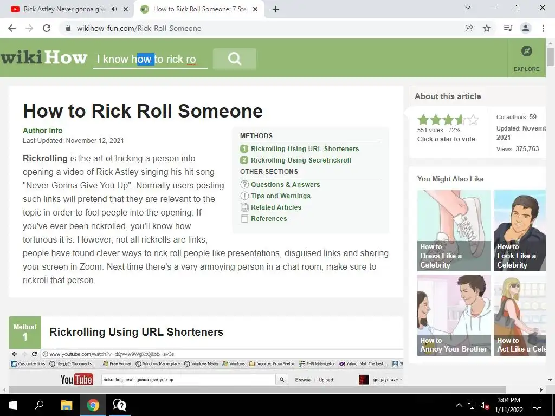Open How to Act Like a Celebrity thumbnail
Screen dimensions: 555x416
[520, 315]
